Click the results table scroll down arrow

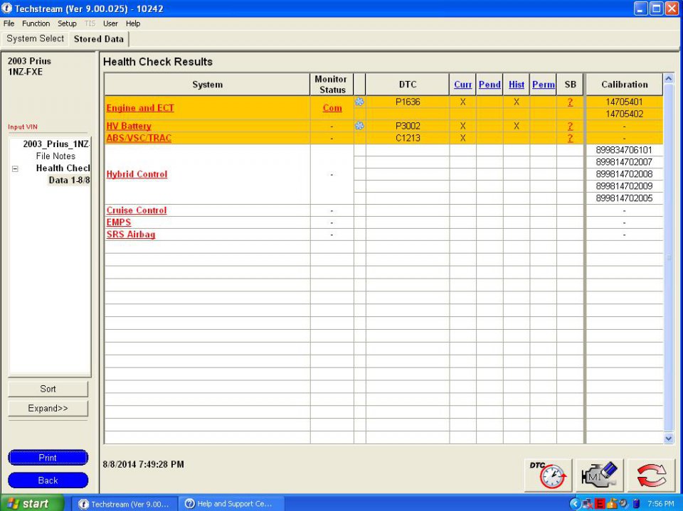pos(669,439)
